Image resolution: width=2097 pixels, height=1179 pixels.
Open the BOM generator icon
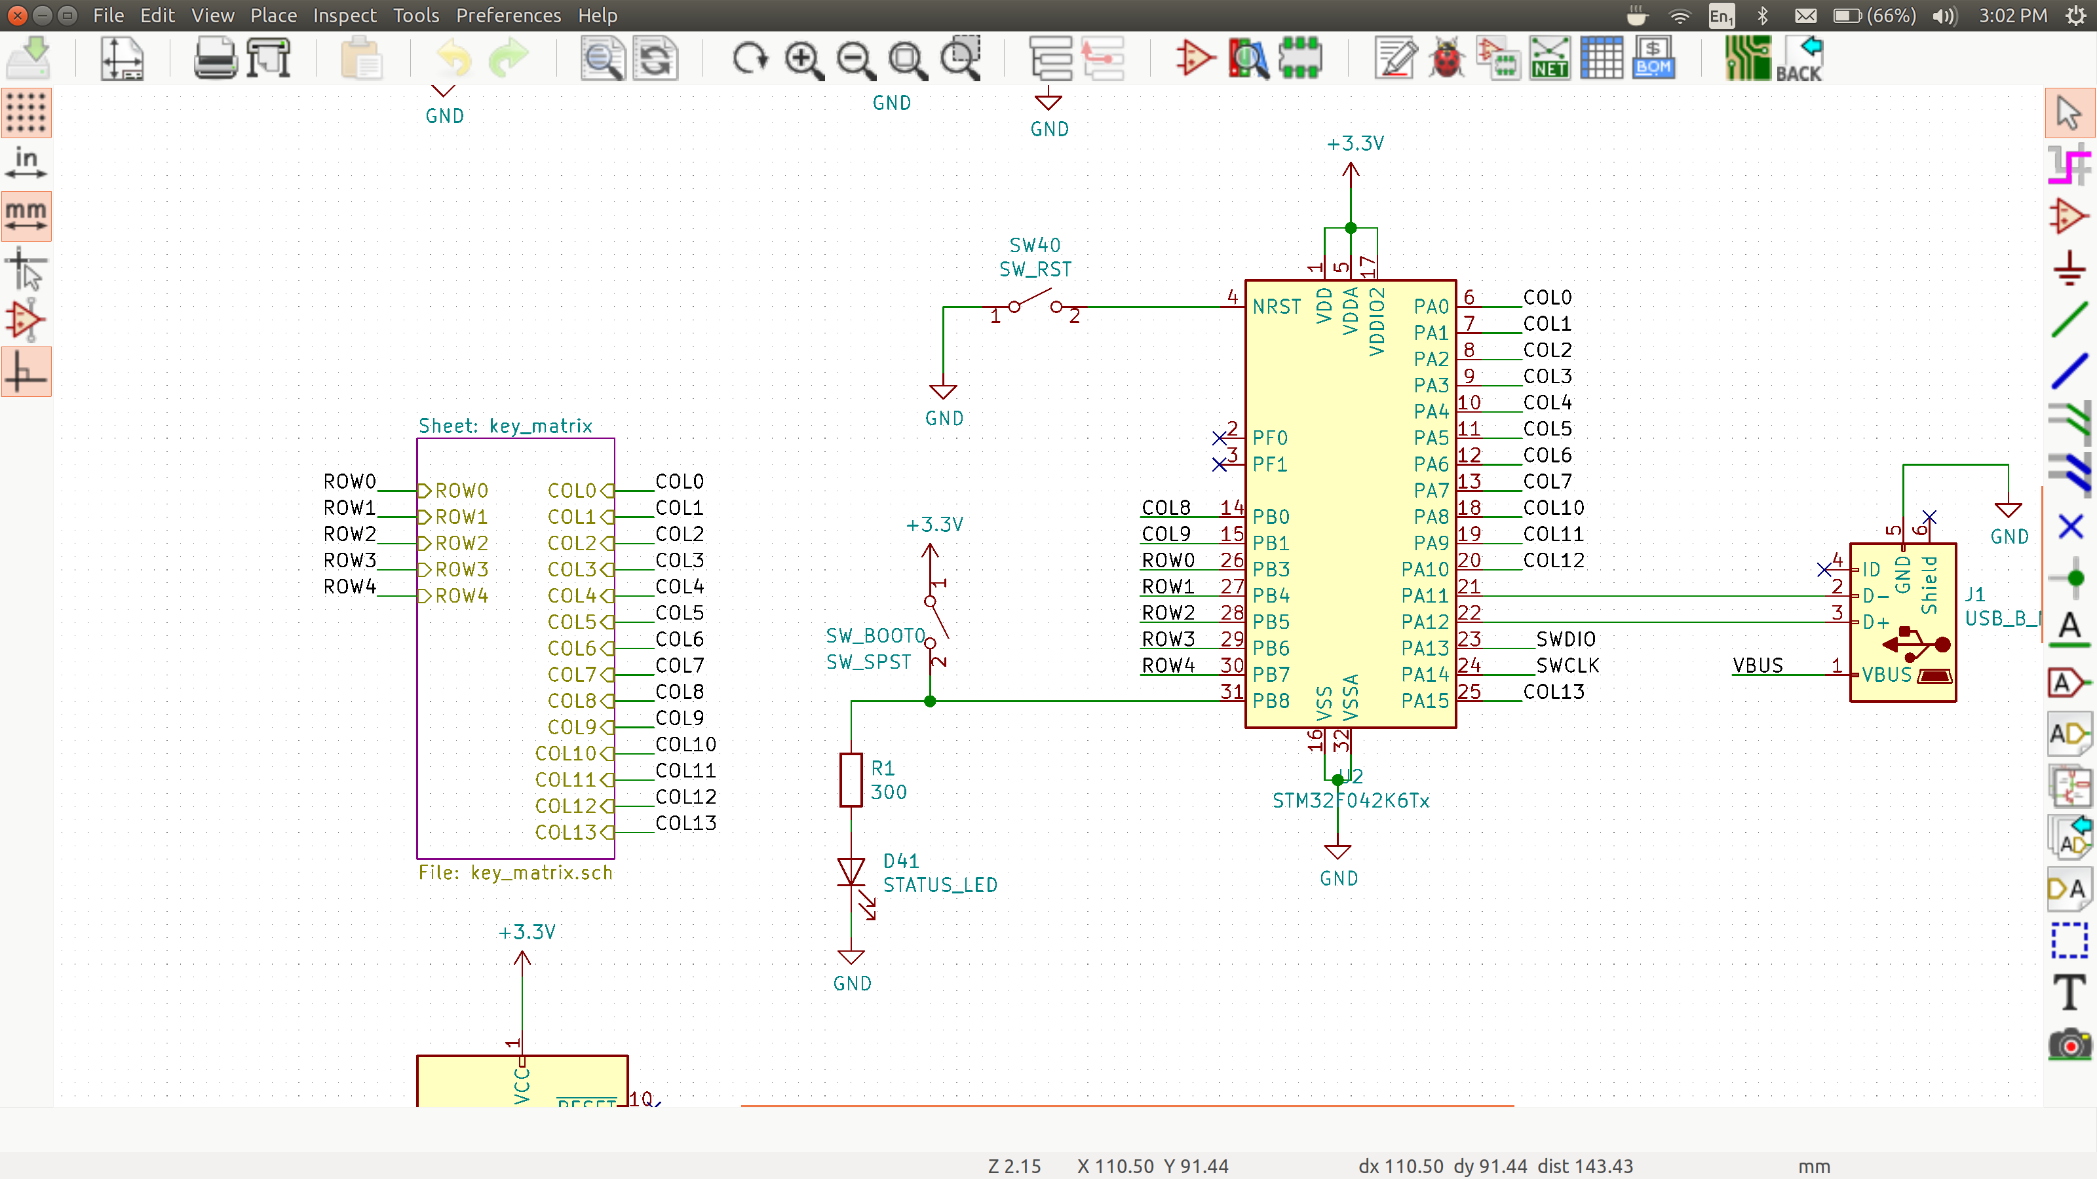pos(1653,58)
